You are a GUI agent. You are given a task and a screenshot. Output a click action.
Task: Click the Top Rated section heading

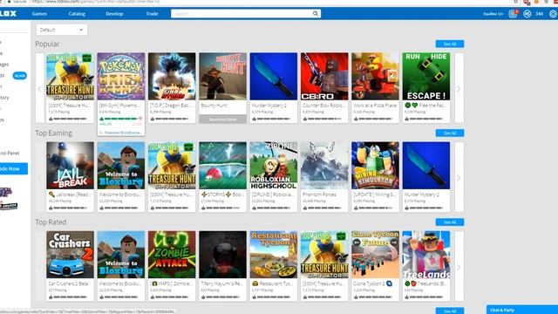[51, 222]
